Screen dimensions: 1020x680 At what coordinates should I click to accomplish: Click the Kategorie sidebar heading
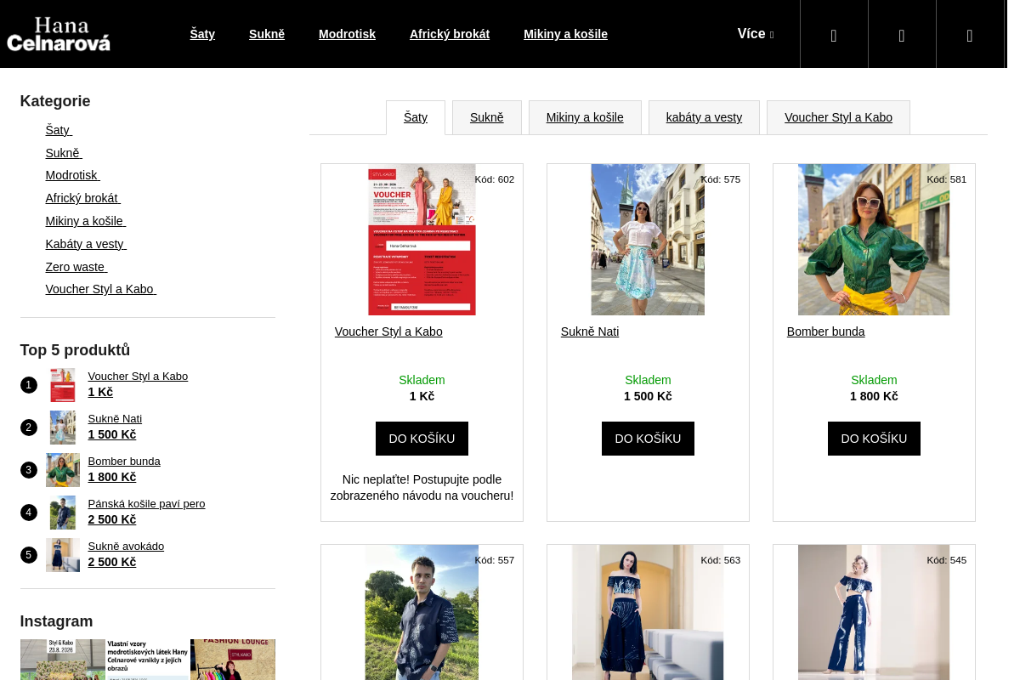(55, 101)
